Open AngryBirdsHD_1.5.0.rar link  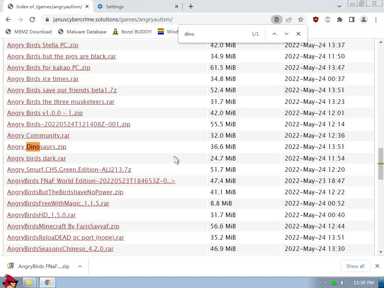(41, 215)
